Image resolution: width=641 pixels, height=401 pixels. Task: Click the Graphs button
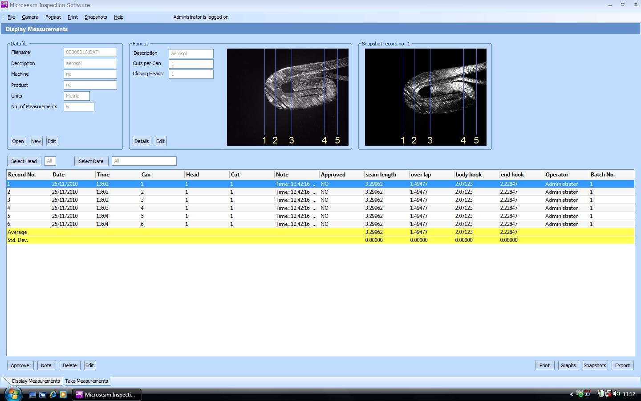(568, 365)
